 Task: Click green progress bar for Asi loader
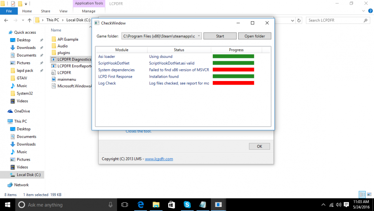pos(233,56)
